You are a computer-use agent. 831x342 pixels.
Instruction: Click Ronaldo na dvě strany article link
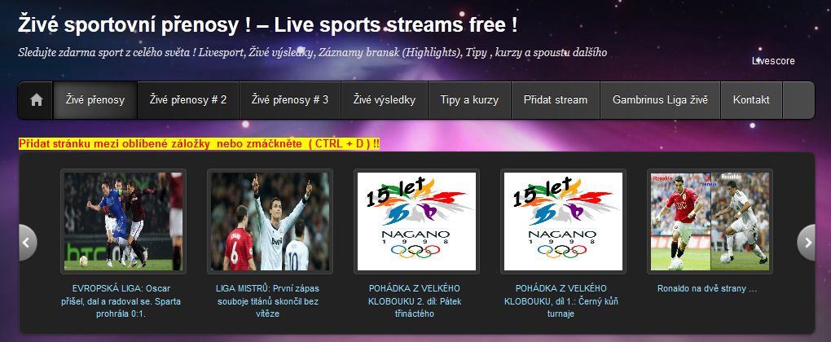pos(707,289)
